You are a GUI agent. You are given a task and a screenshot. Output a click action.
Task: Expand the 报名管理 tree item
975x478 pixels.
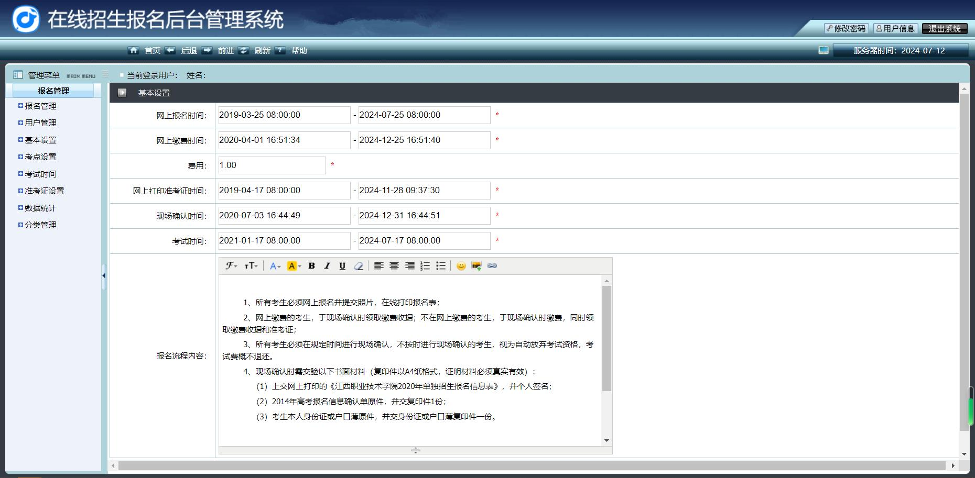point(40,106)
